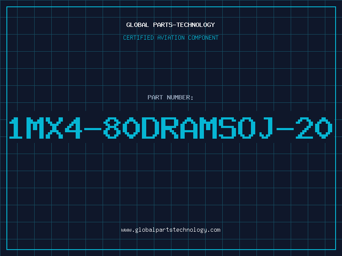Image resolution: width=342 pixels, height=256 pixels.
Task: Select the part number 1MX4-80DRAMSOJ-20
Action: (171, 128)
